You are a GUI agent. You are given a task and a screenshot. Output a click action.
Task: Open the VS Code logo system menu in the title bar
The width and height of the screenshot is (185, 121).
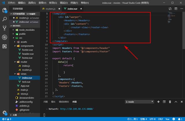pos(3,3)
